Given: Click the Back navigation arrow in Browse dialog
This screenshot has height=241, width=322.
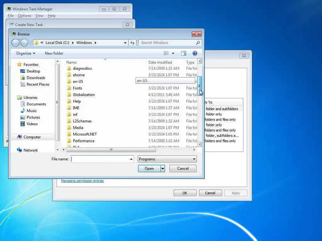Looking at the screenshot, I should click(15, 43).
